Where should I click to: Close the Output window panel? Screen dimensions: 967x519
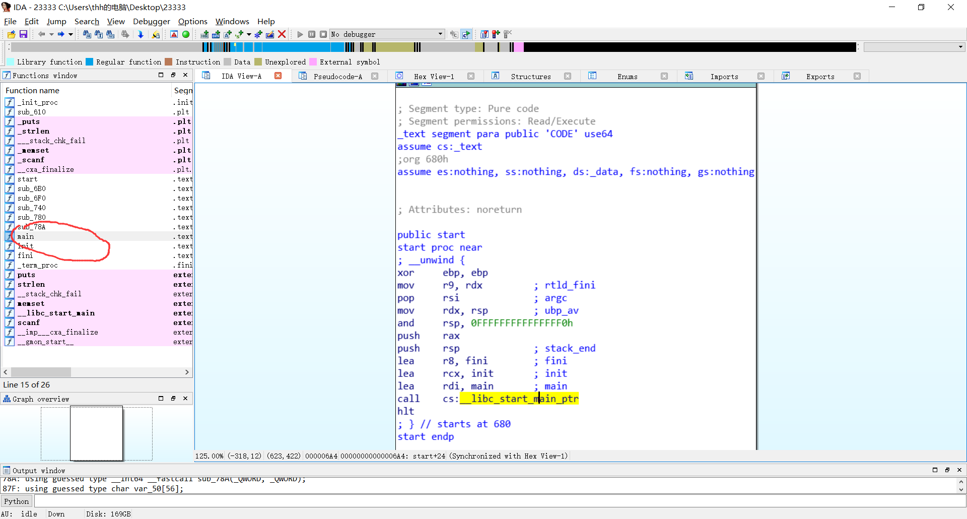pyautogui.click(x=959, y=470)
